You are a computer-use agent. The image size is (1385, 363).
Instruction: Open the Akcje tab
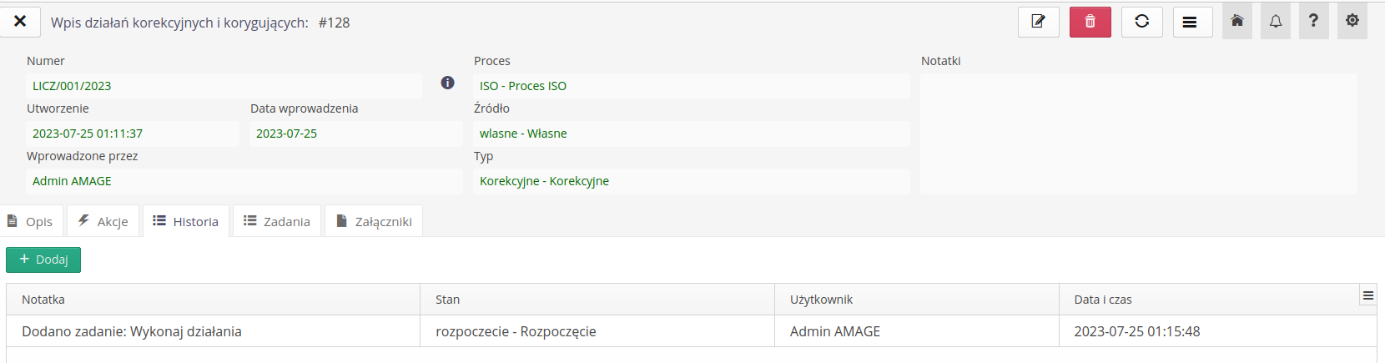(103, 221)
